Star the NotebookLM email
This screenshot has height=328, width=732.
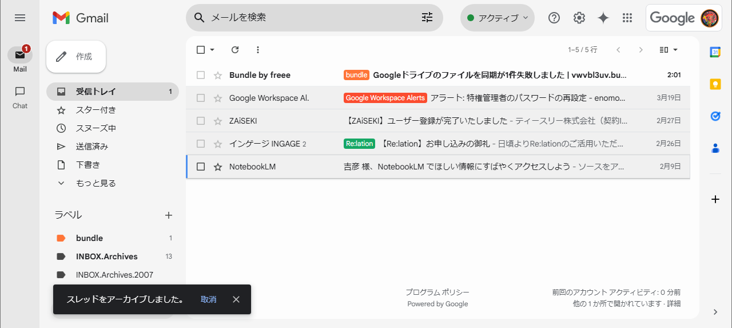(x=217, y=167)
